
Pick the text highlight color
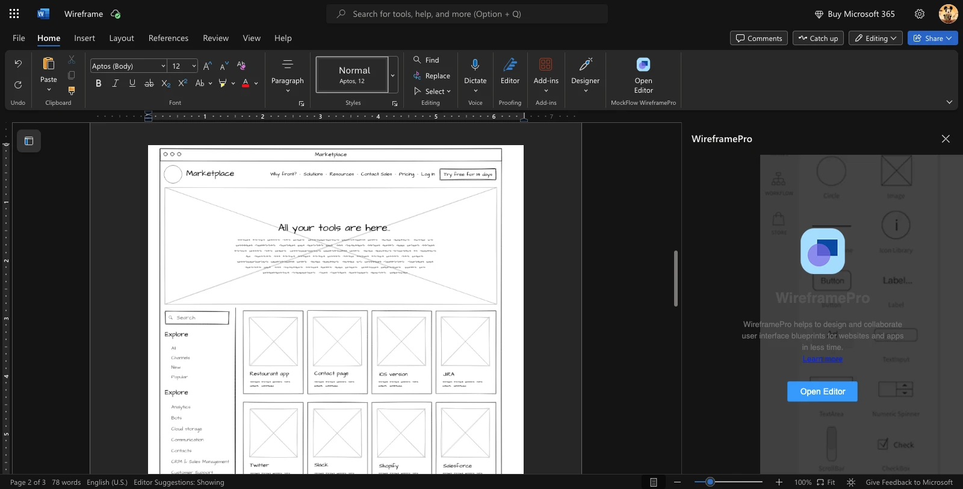[x=223, y=83]
